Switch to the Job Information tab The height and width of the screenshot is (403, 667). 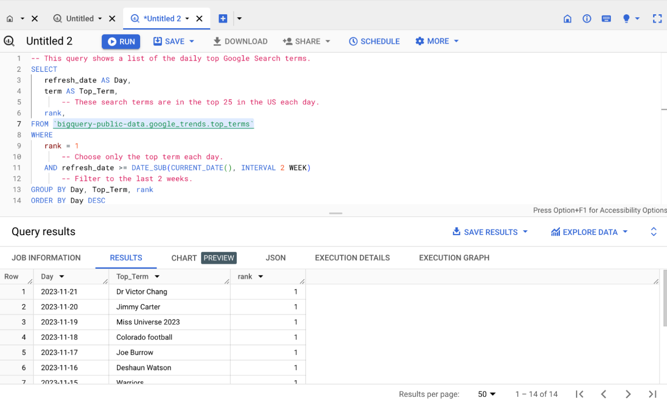pos(46,258)
